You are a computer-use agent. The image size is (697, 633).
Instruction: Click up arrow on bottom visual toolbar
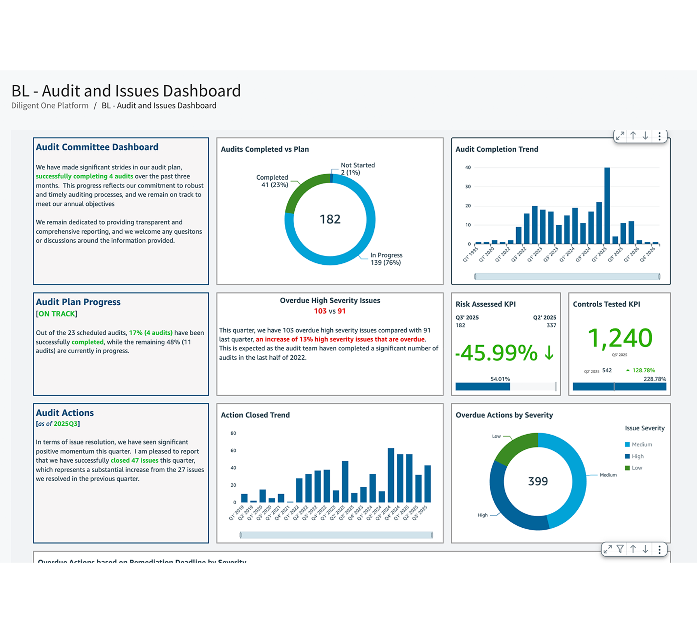click(633, 549)
